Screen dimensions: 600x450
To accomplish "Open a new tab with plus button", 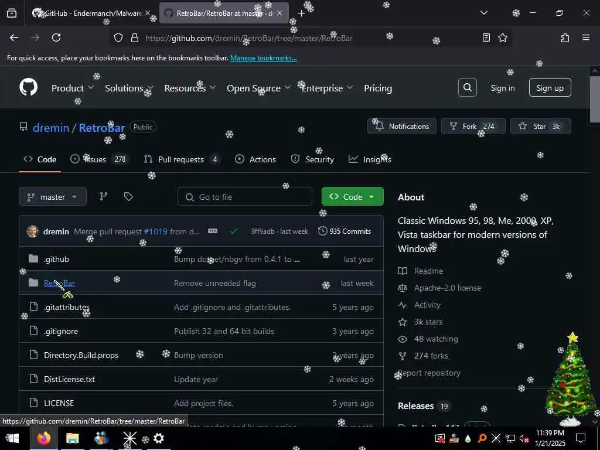I will (x=301, y=13).
